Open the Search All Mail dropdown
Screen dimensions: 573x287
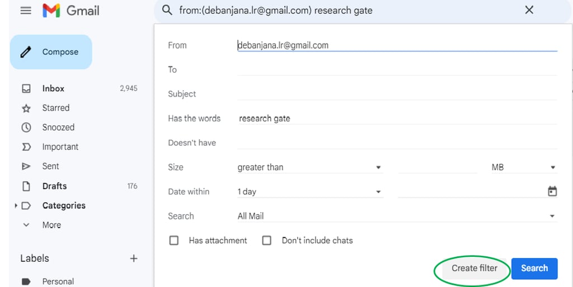[x=397, y=216]
